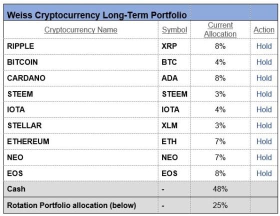Click the Weiss Cryptocurrency Long-Term Portfolio title
The image size is (280, 216).
97,15
